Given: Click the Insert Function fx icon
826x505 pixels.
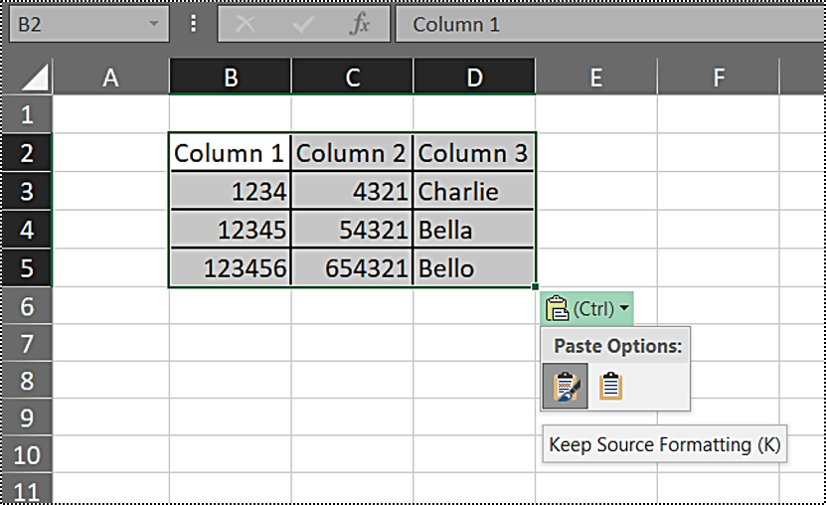Looking at the screenshot, I should pyautogui.click(x=360, y=25).
